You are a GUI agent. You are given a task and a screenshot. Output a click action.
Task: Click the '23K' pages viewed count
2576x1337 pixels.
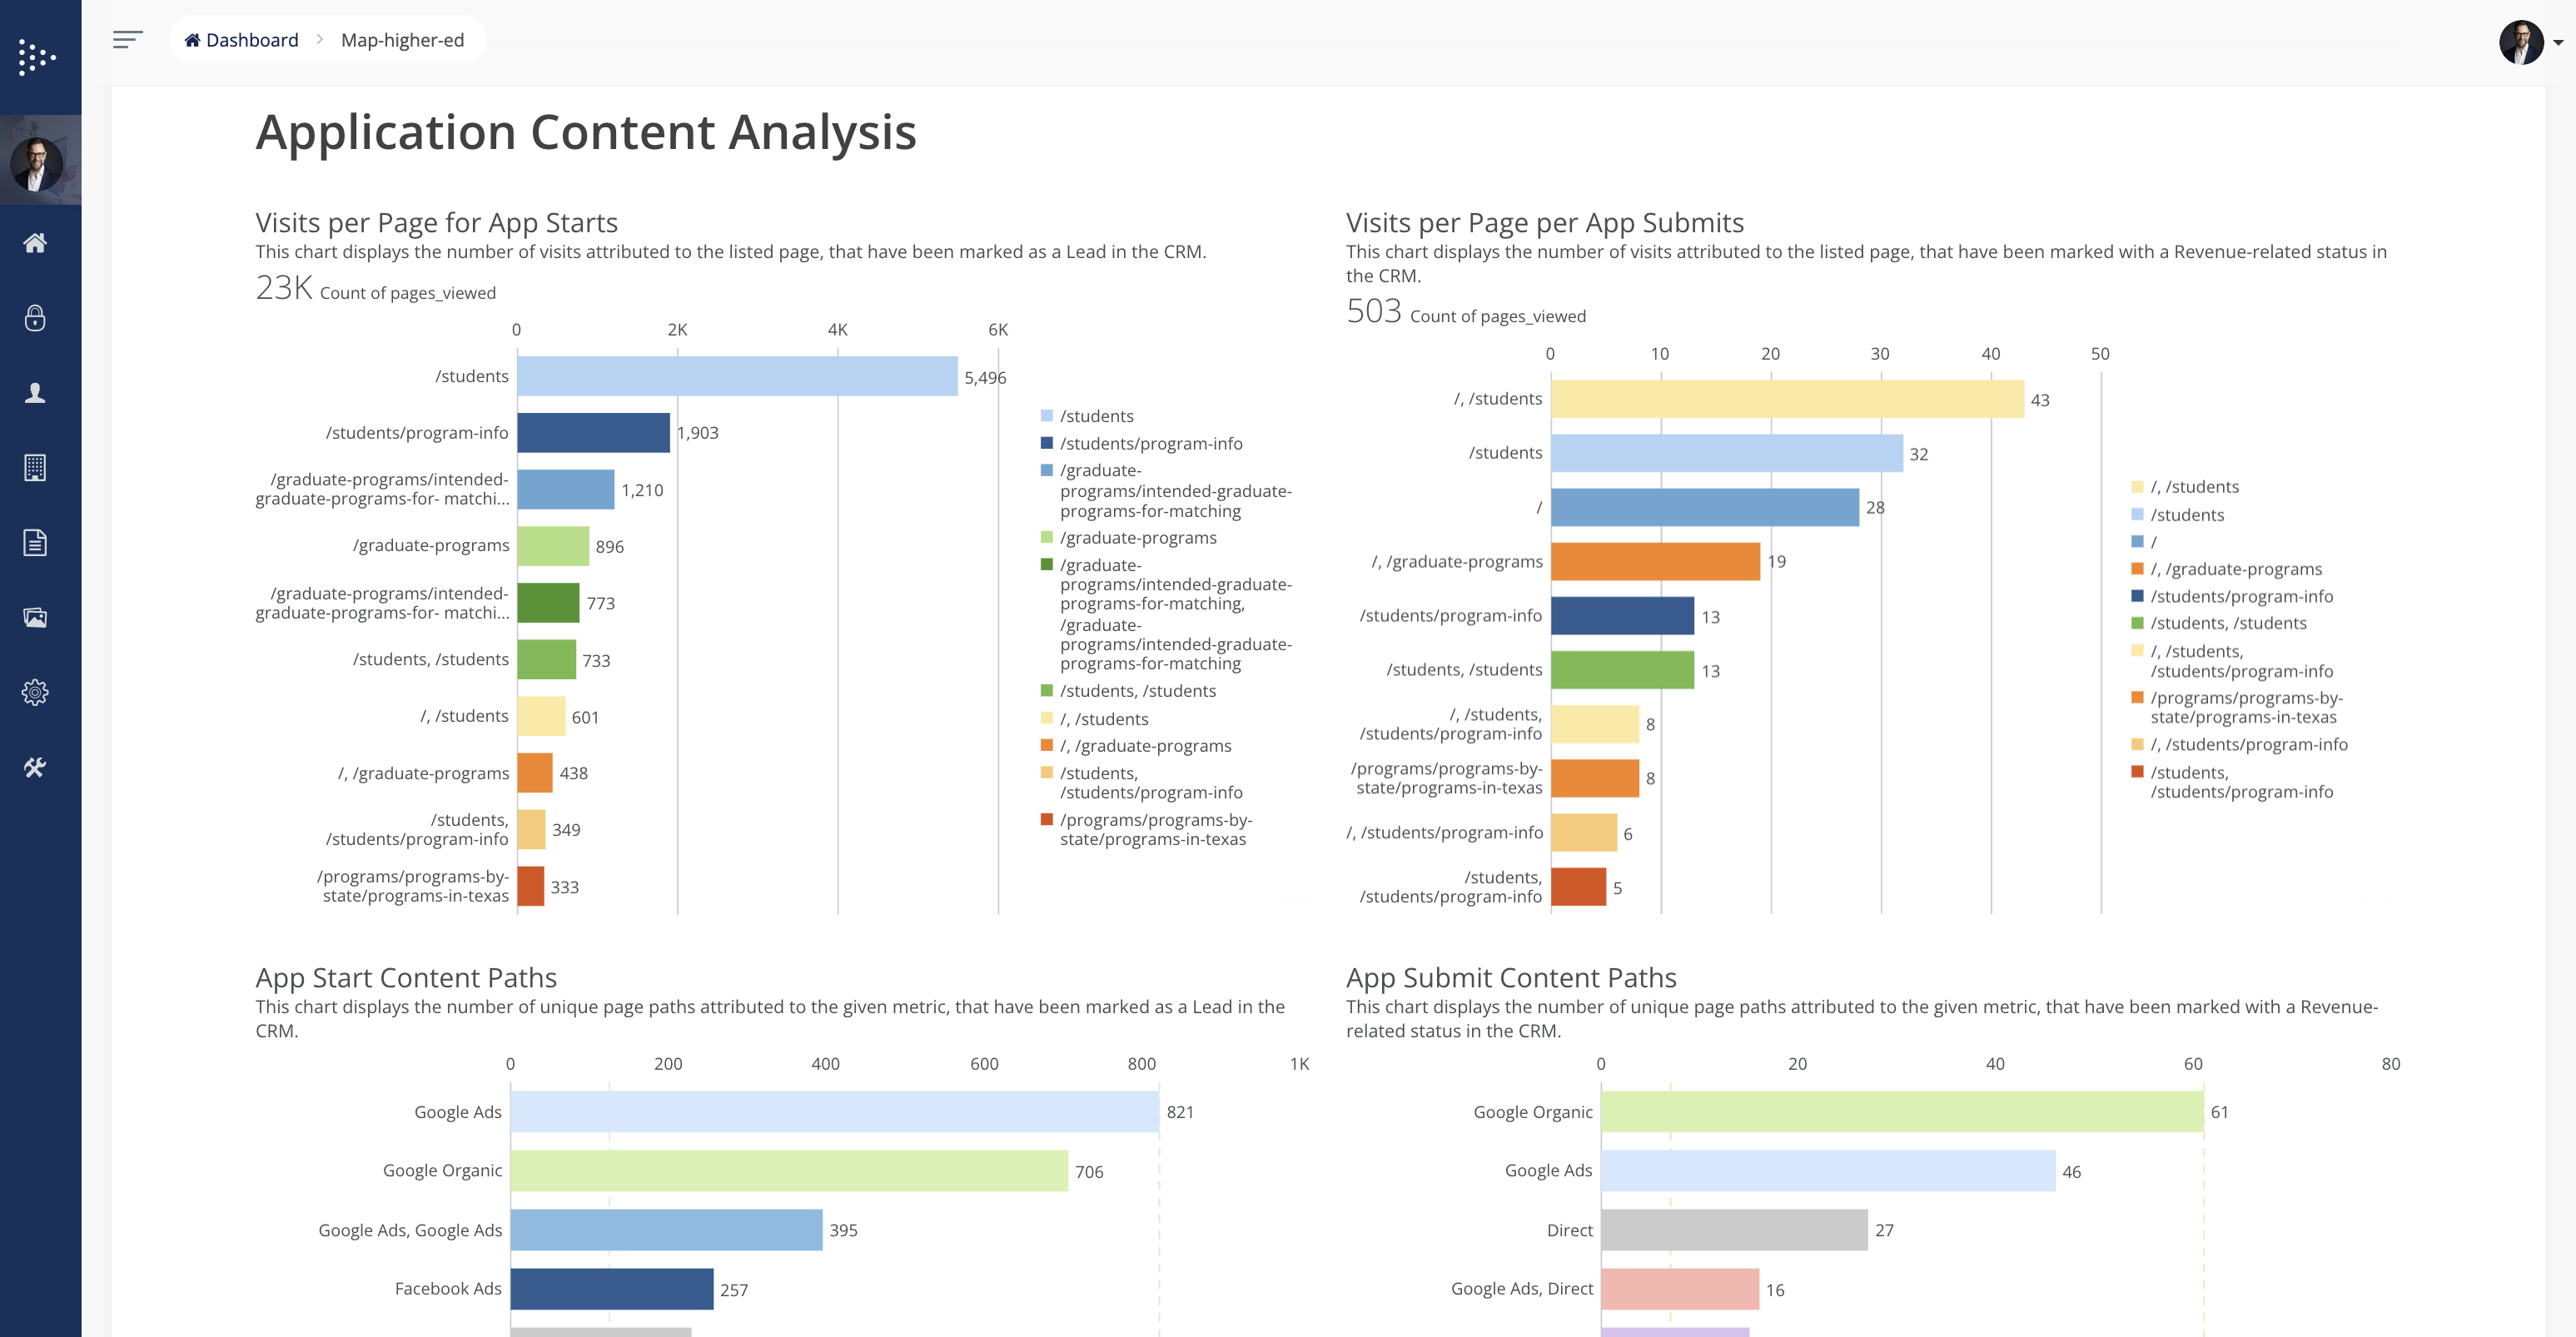click(284, 288)
